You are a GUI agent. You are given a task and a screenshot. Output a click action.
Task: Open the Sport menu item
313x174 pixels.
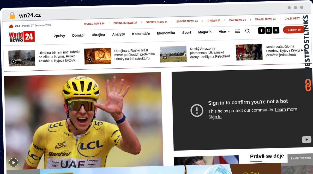click(x=186, y=32)
